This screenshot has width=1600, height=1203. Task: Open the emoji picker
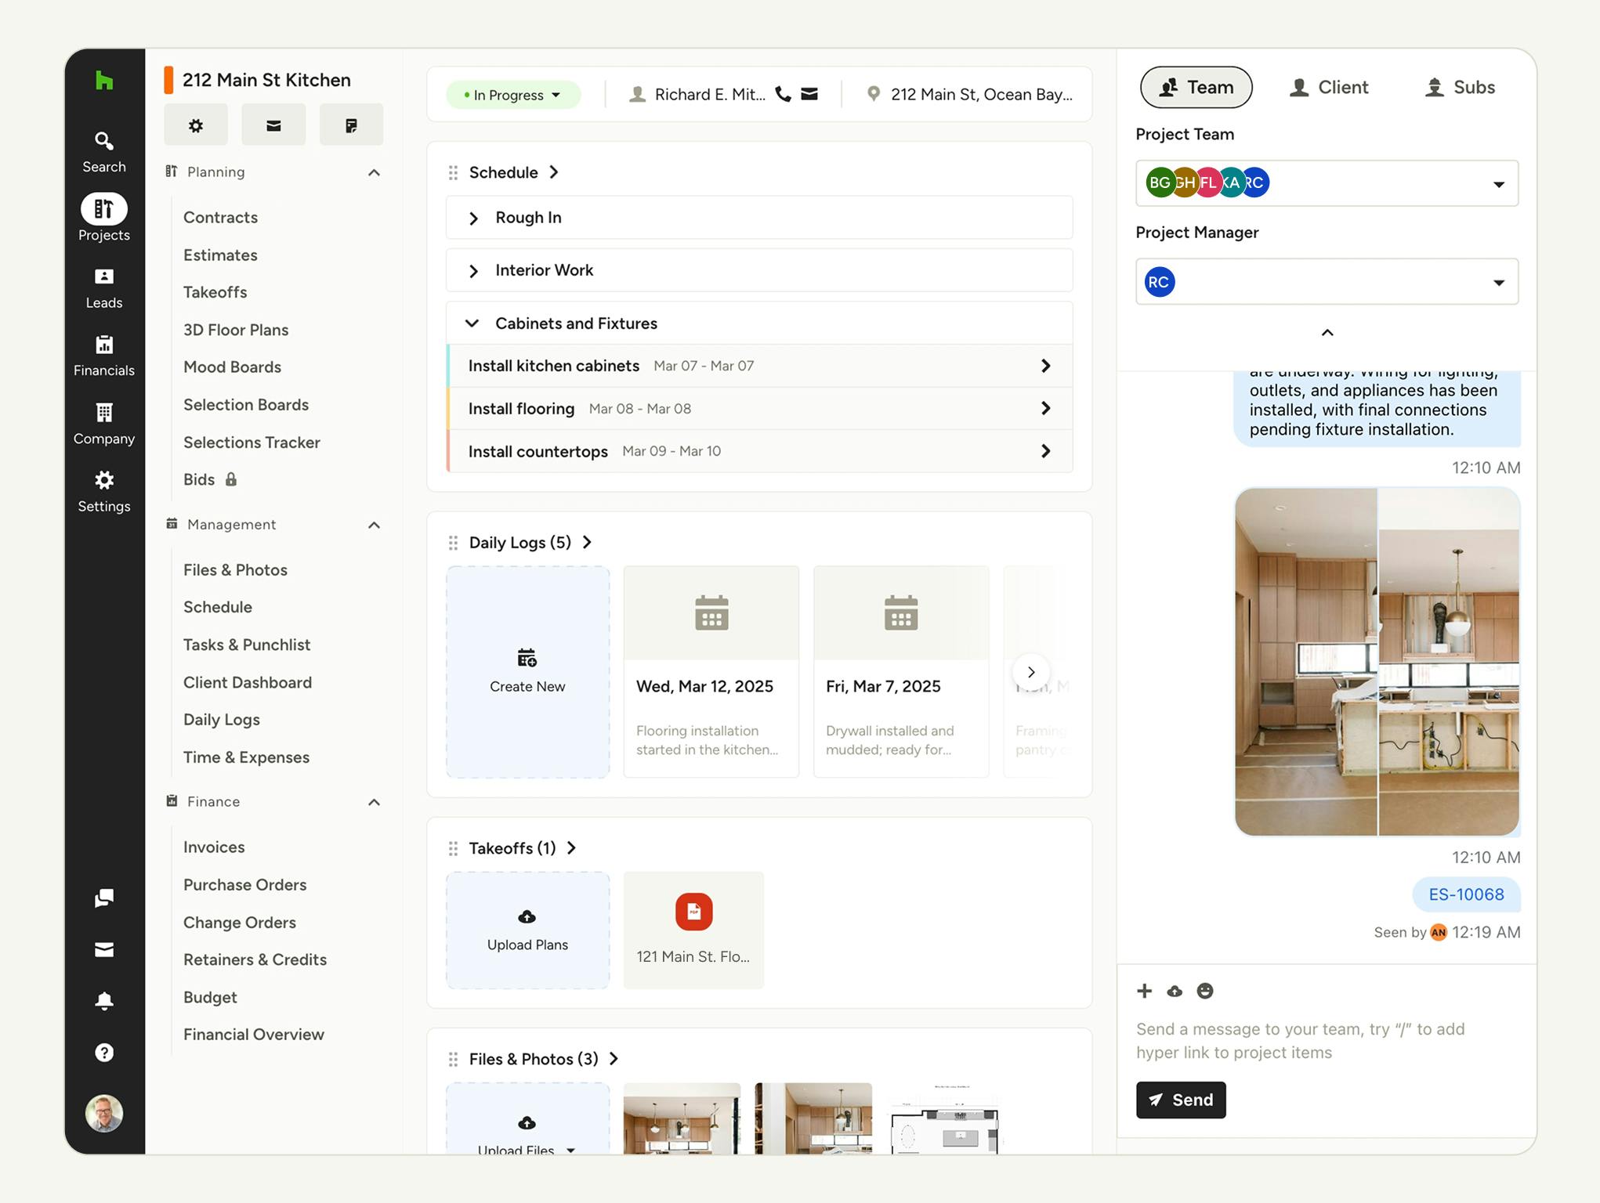1205,991
